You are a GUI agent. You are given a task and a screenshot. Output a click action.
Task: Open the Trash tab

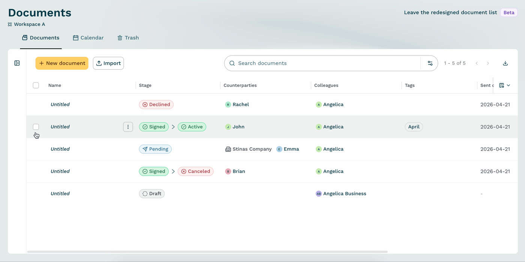128,38
